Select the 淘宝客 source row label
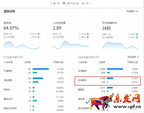144x113 pixels. 81,99
